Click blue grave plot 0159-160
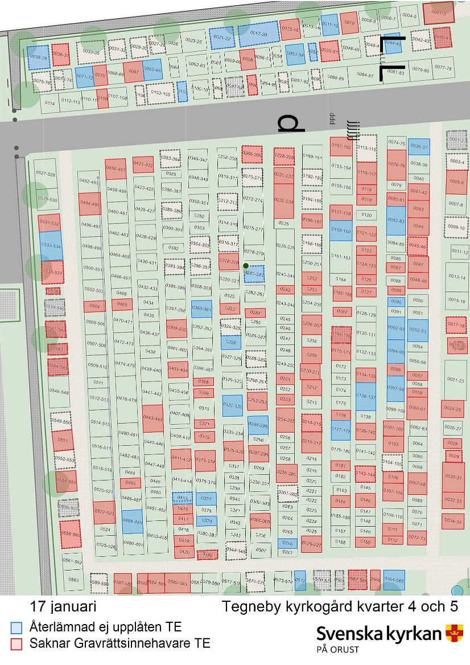470x665 pixels. (x=341, y=231)
